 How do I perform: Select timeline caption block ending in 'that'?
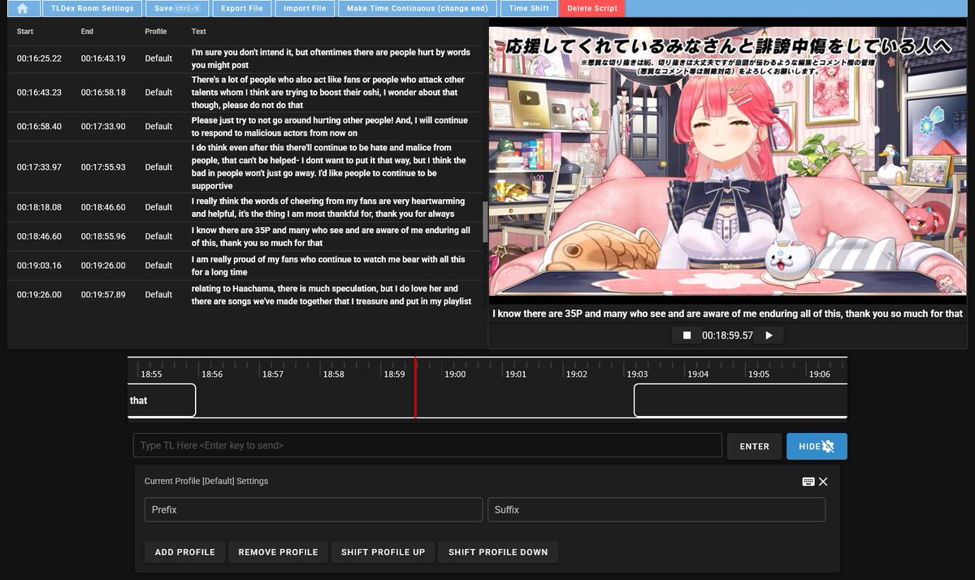[x=162, y=400]
